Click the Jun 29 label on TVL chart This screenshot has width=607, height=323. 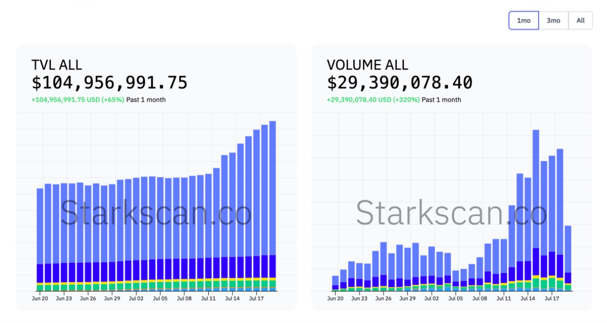[112, 299]
